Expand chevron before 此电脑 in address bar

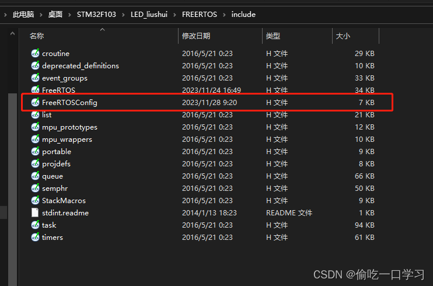(x=5, y=15)
